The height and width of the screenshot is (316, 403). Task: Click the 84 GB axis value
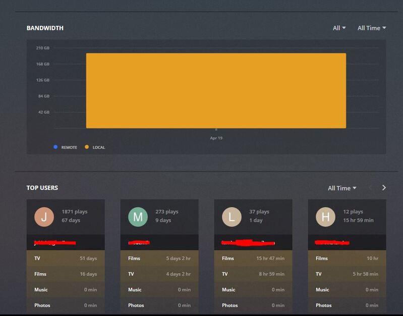[x=44, y=96]
